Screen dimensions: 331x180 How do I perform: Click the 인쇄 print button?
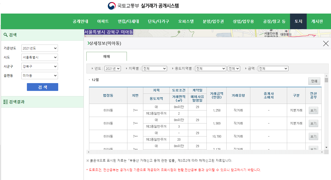(x=314, y=81)
